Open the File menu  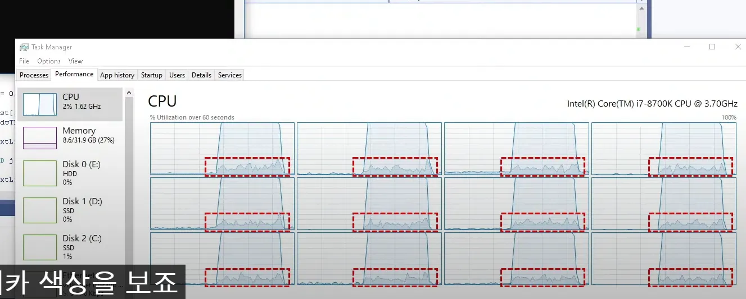pyautogui.click(x=24, y=61)
